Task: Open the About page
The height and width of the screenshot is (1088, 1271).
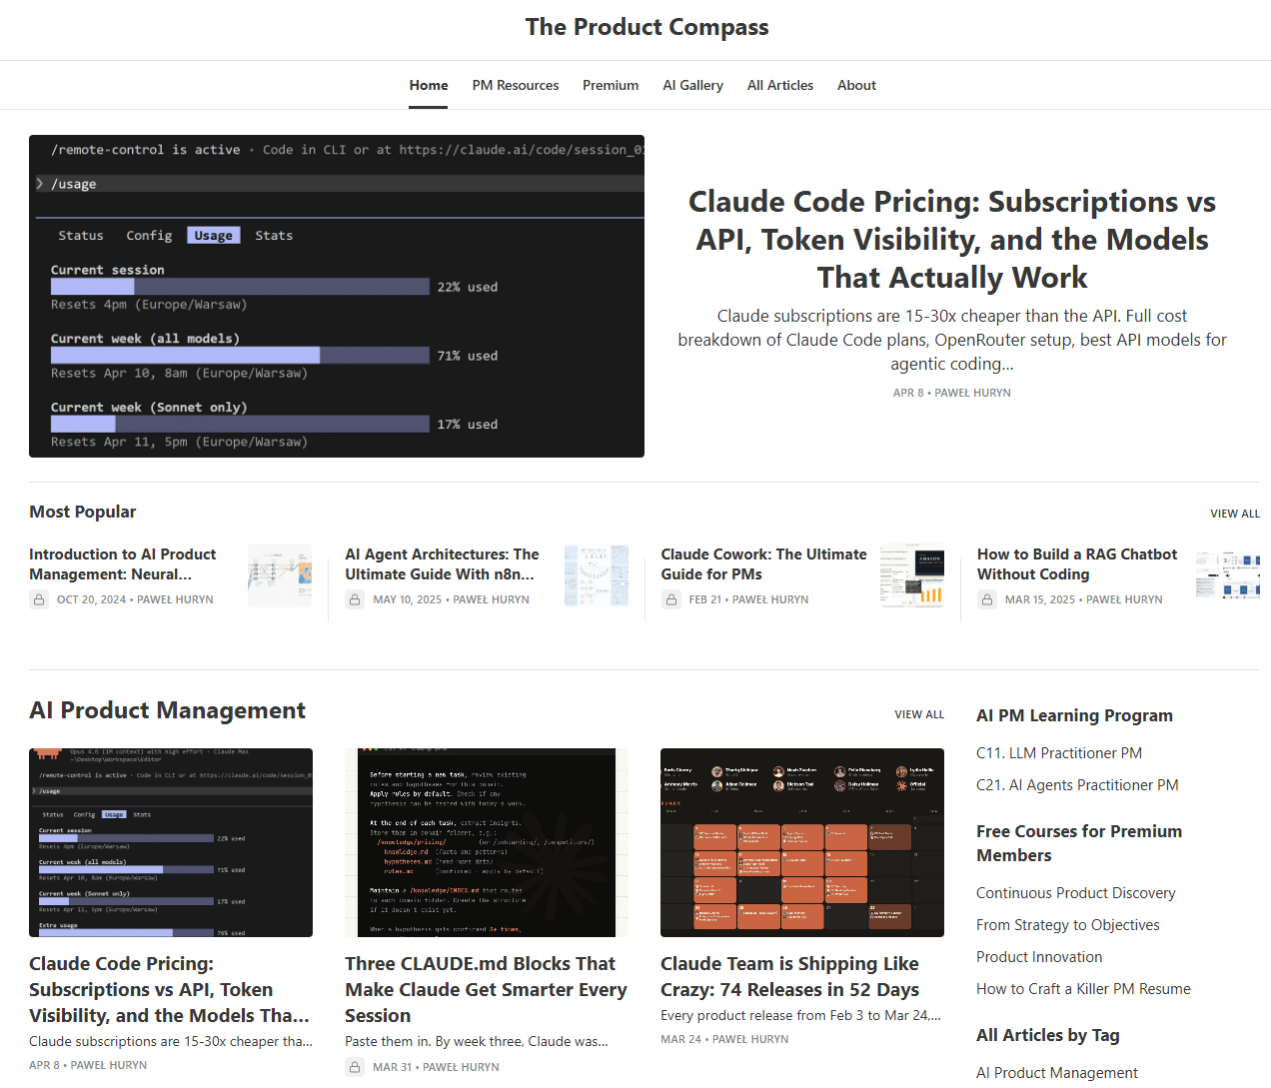Action: tap(856, 85)
